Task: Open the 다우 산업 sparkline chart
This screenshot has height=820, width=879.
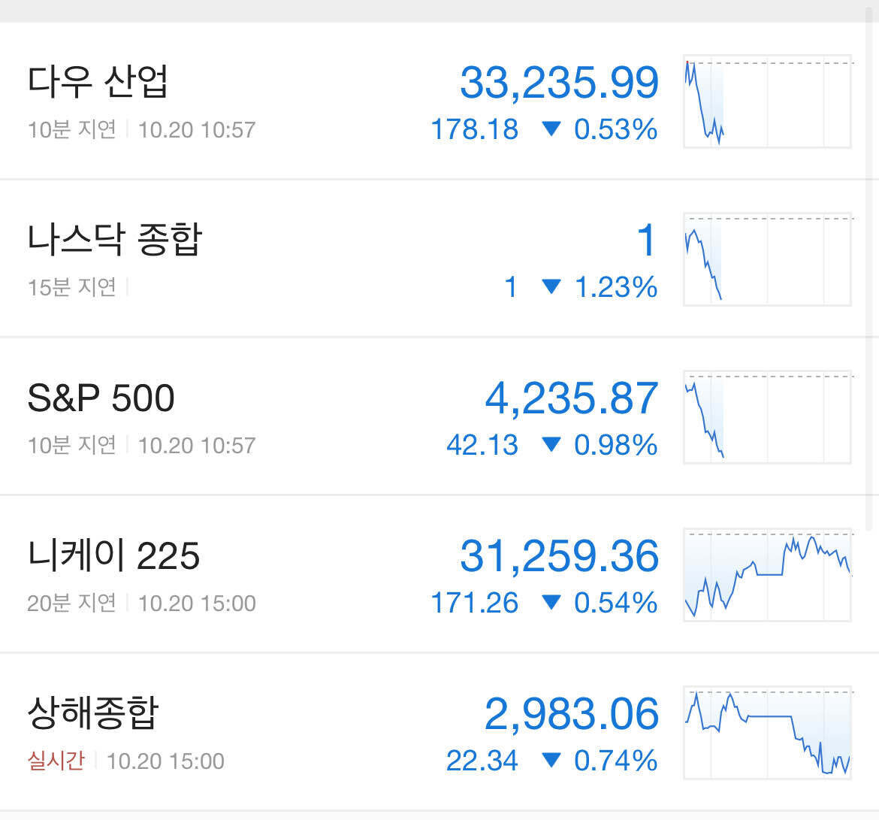Action: [766, 102]
